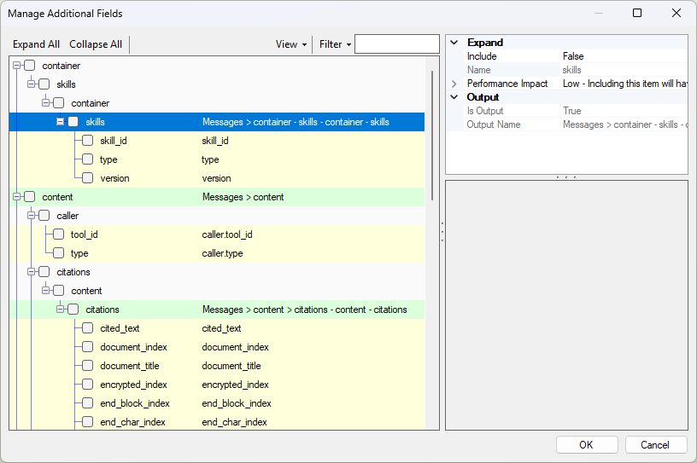This screenshot has width=697, height=463.
Task: Check the citations checkbox below caller
Action: [x=44, y=272]
